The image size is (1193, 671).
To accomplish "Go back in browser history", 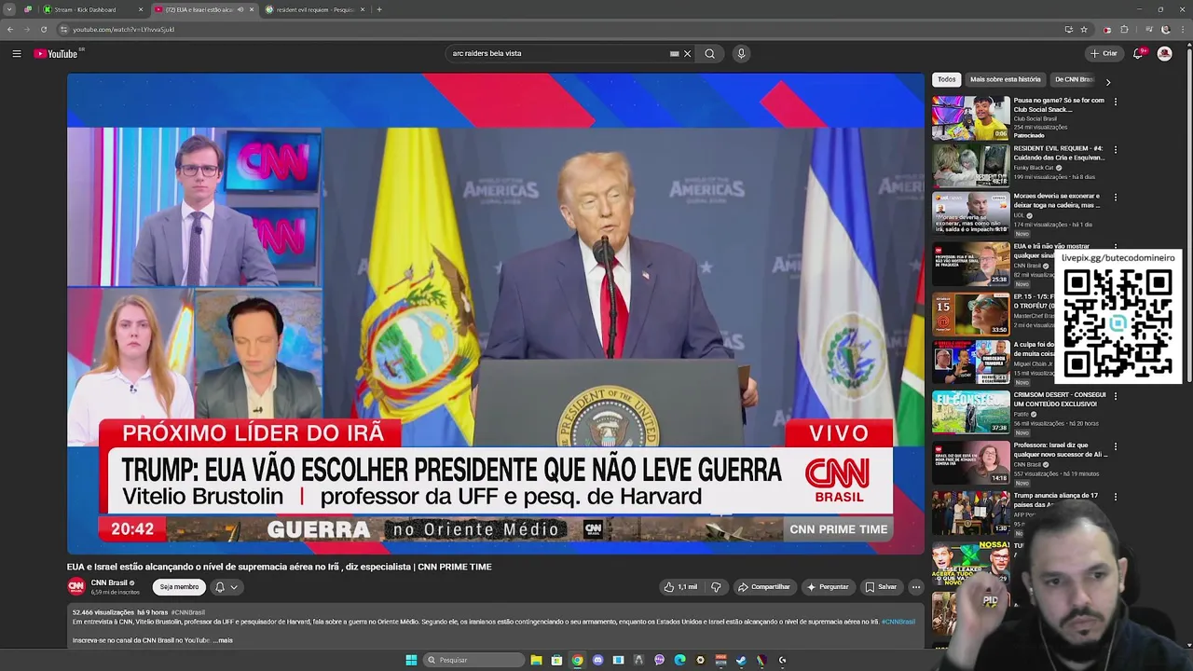I will click(10, 29).
